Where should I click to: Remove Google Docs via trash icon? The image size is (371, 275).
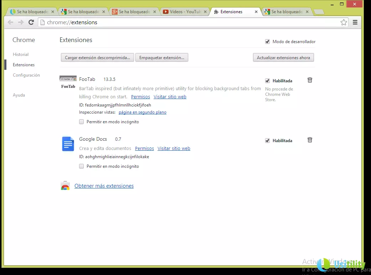(x=310, y=140)
